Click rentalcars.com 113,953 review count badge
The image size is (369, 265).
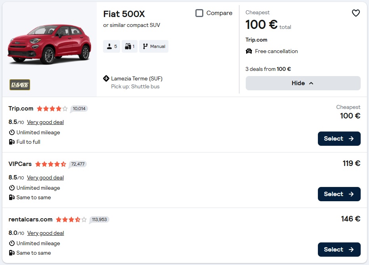99,219
